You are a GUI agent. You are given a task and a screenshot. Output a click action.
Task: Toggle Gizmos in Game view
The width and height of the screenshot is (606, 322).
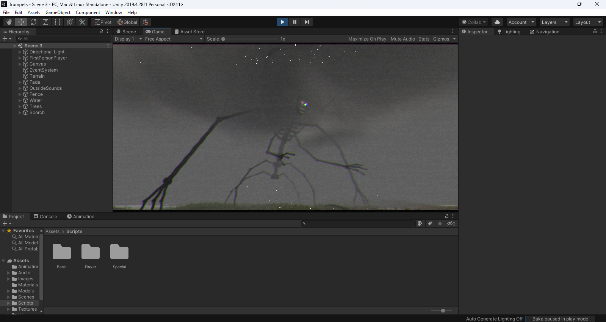click(x=441, y=39)
